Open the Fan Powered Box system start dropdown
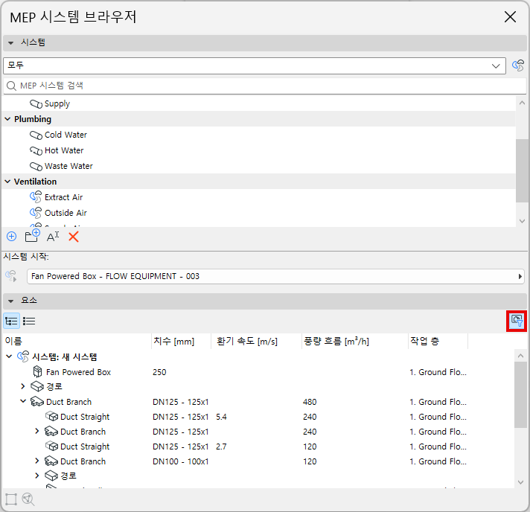This screenshot has width=530, height=512. [x=275, y=276]
